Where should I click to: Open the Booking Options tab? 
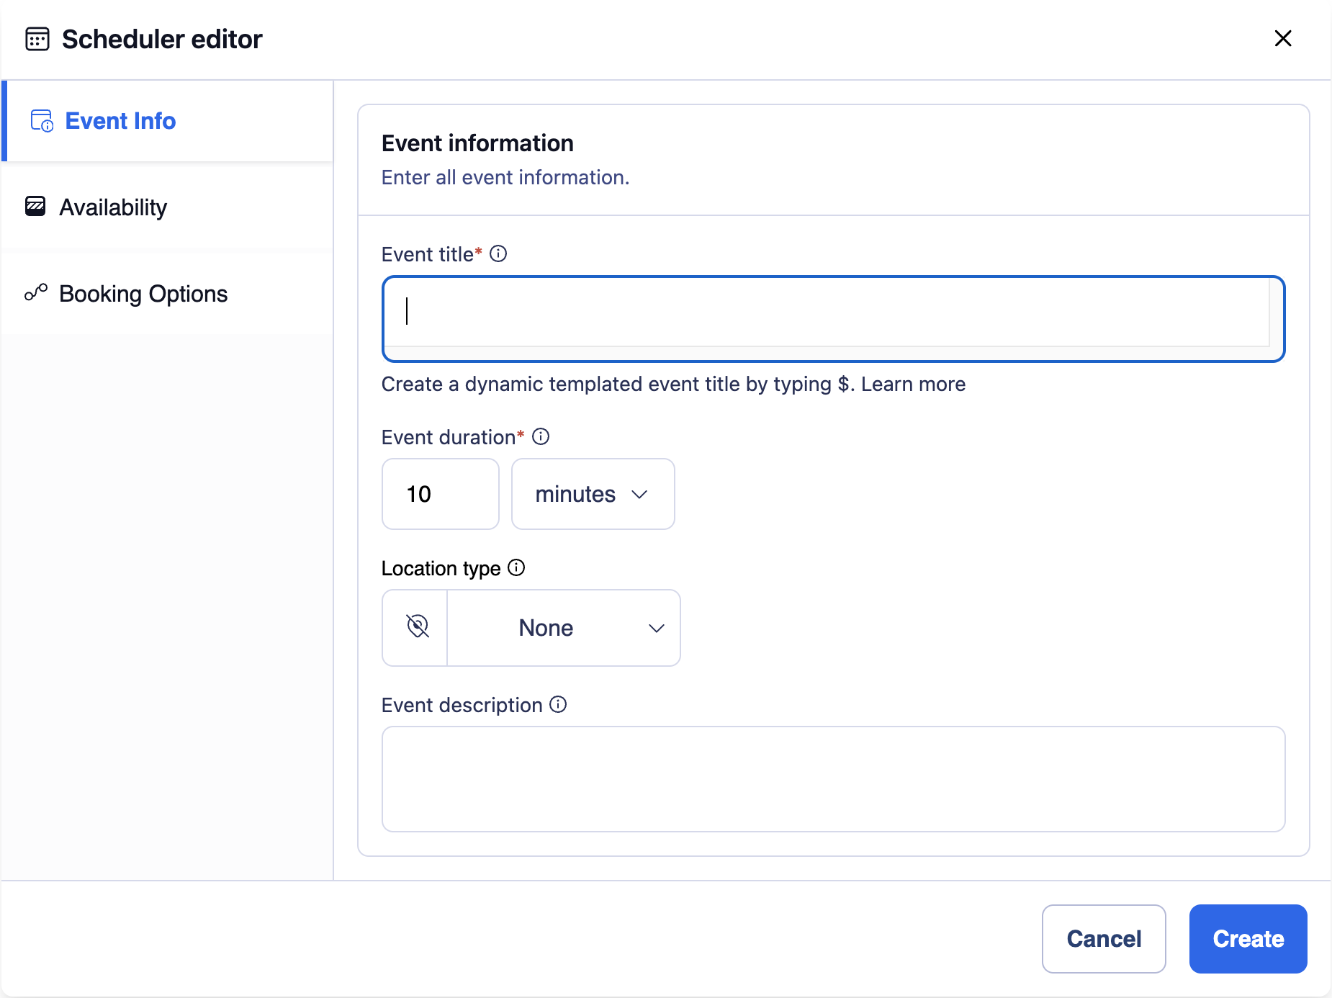pyautogui.click(x=143, y=293)
